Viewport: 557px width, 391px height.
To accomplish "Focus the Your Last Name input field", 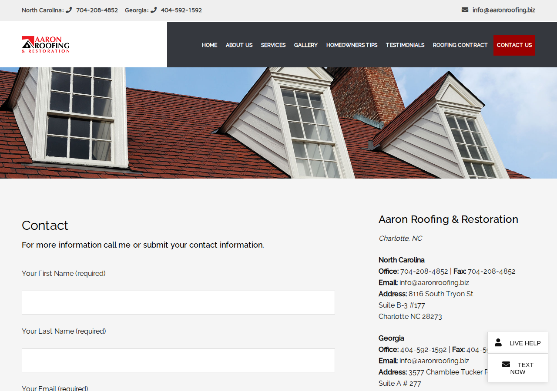I will pyautogui.click(x=178, y=360).
